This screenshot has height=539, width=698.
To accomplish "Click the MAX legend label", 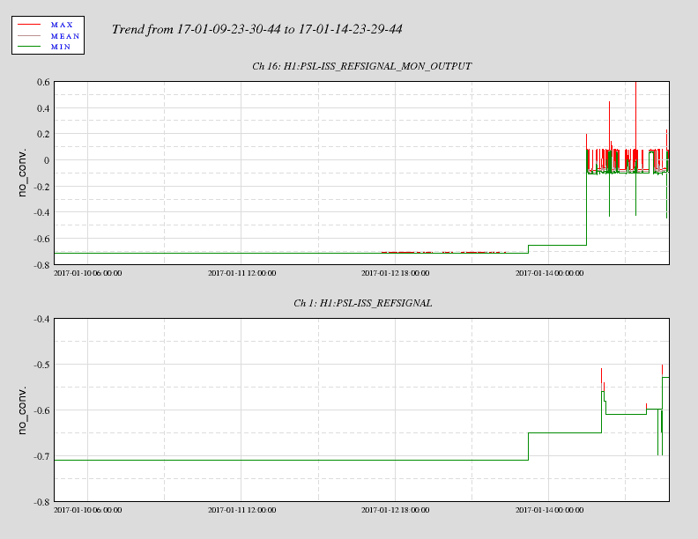I will [62, 25].
